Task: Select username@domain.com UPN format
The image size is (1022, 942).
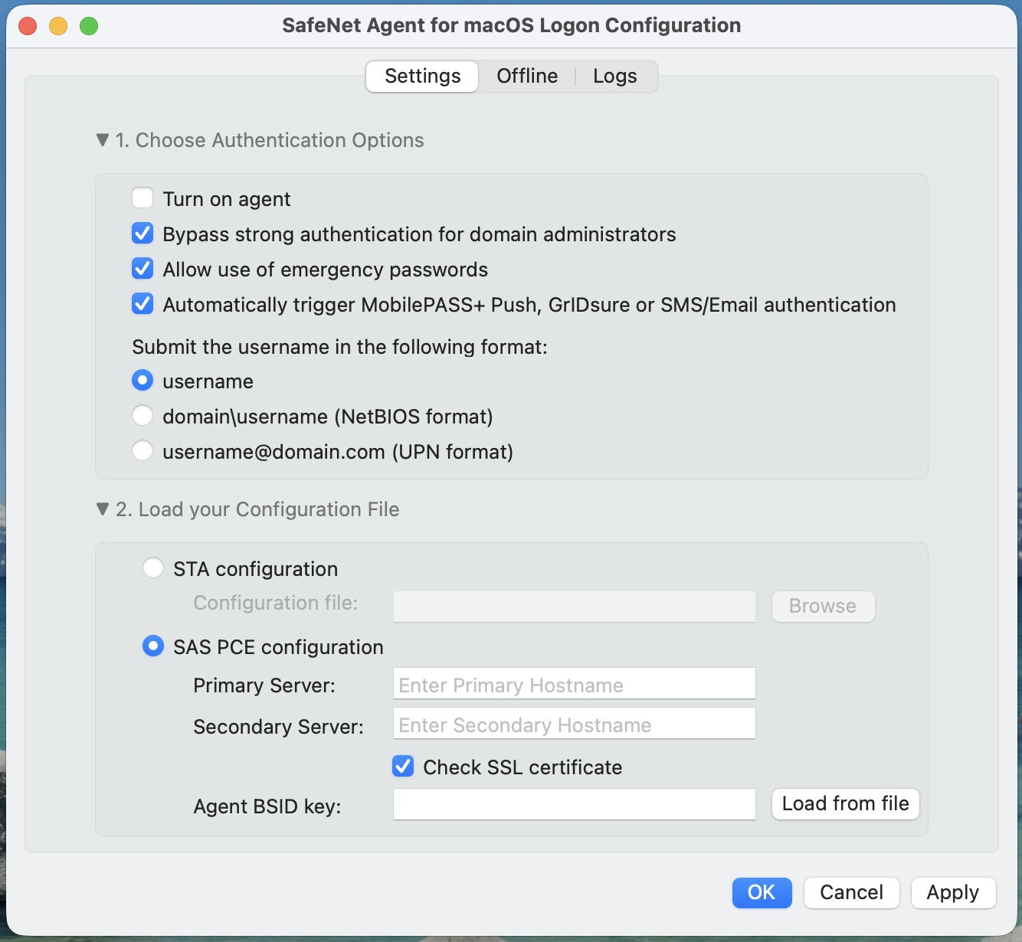Action: point(142,451)
